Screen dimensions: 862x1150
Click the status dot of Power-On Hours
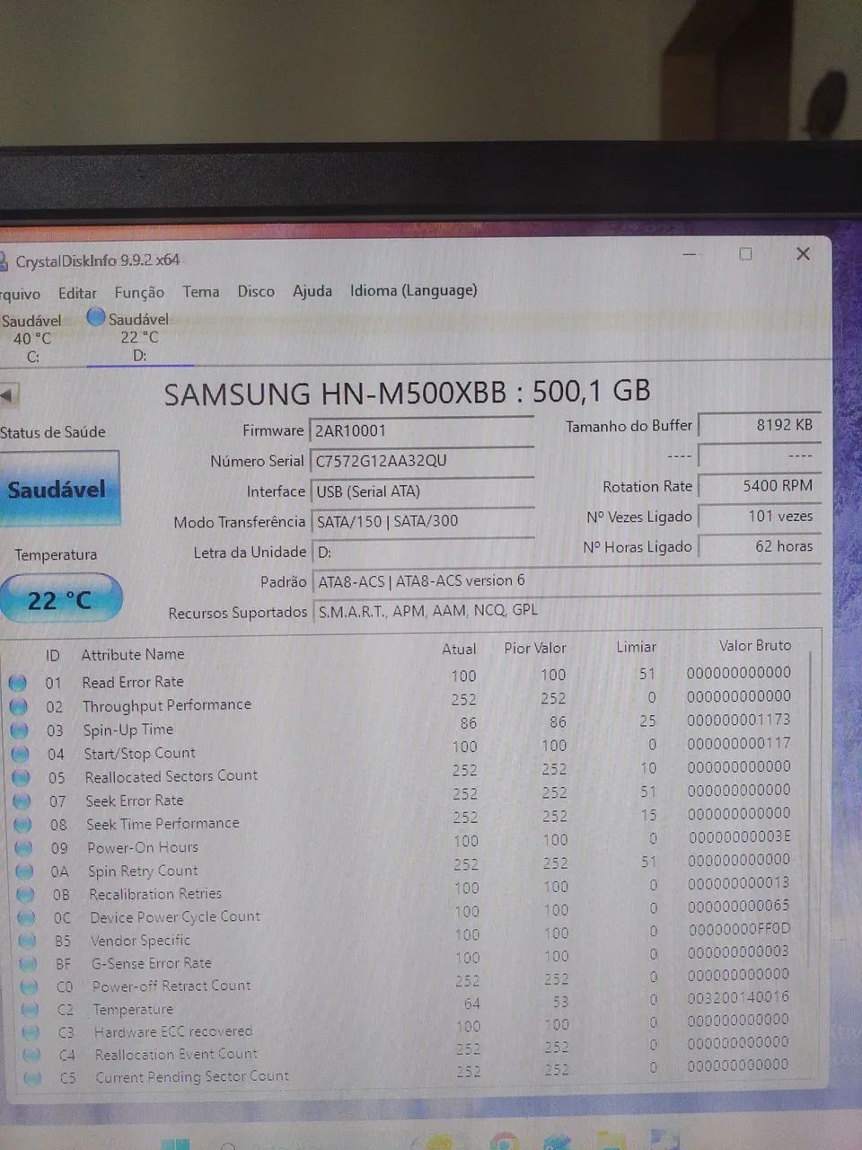click(x=23, y=847)
